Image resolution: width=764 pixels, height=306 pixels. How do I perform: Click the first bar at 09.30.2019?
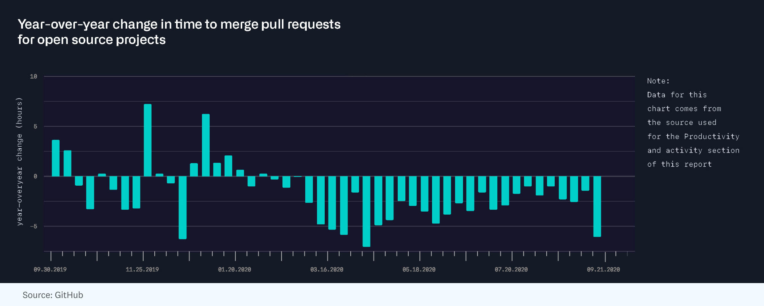click(56, 158)
